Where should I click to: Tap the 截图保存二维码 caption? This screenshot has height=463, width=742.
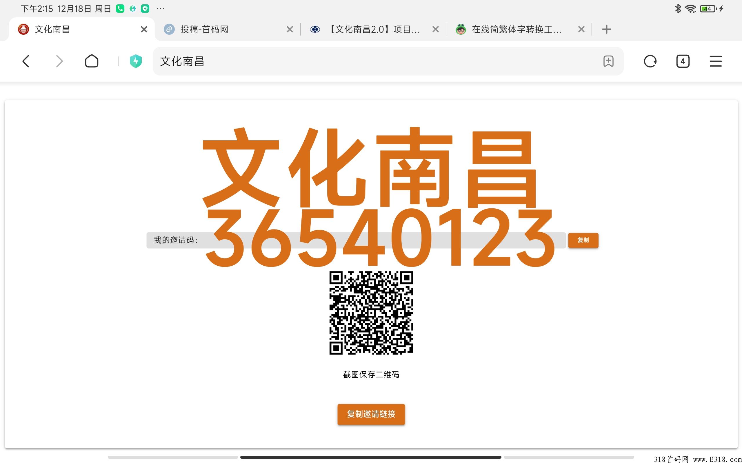tap(371, 374)
